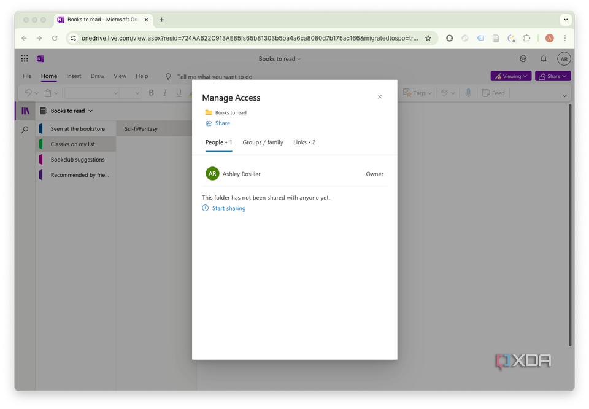Open search in the notebook sidebar
Viewport: 589px width, 409px height.
click(25, 130)
